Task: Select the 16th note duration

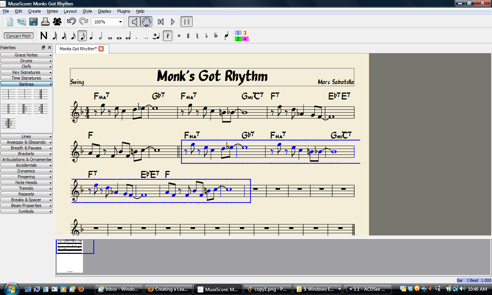Action: 73,36
